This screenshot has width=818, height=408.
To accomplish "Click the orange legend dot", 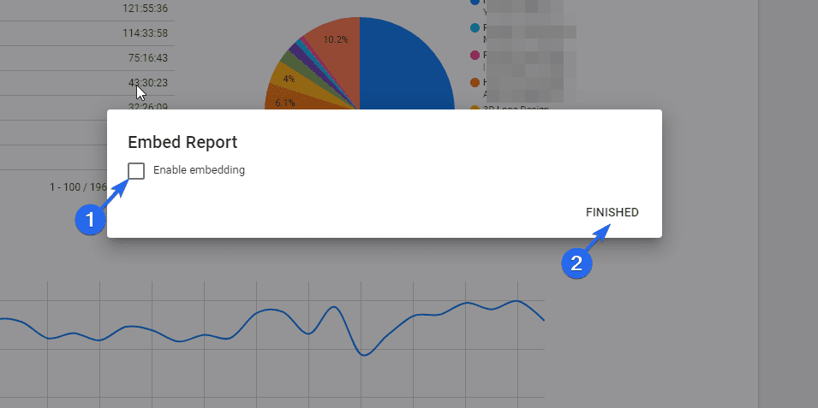I will 475,82.
